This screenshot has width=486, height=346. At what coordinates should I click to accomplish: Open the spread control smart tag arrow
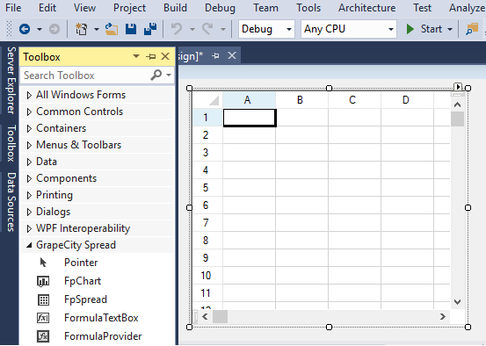pyautogui.click(x=458, y=86)
